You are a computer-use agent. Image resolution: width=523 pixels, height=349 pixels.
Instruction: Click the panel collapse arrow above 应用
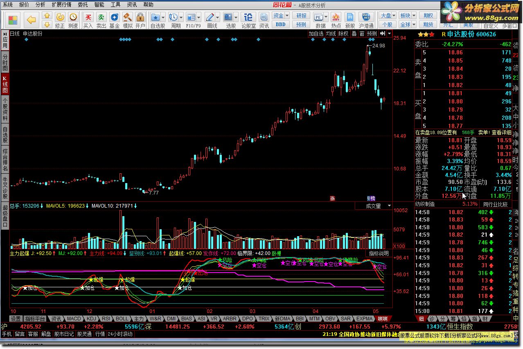[x=5, y=34]
